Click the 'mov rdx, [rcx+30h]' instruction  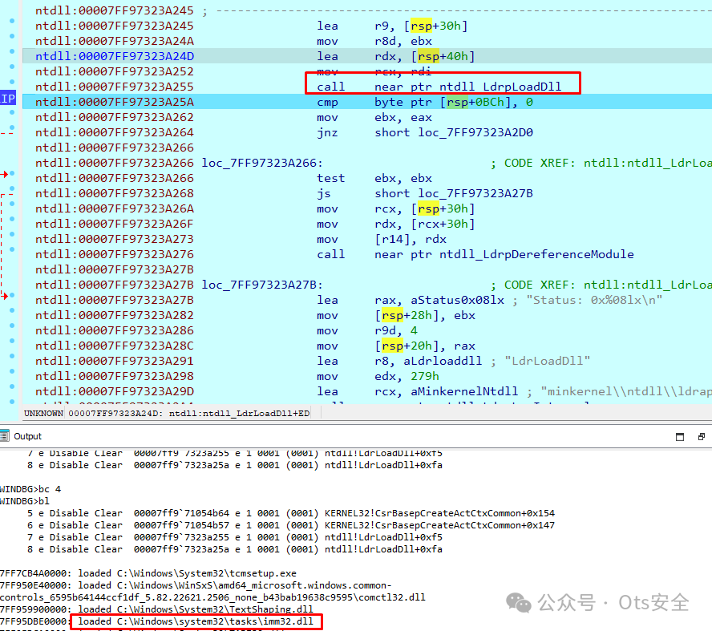point(396,224)
